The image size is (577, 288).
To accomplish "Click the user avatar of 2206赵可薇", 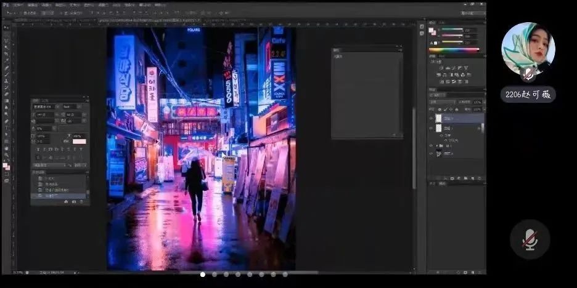I will (528, 49).
